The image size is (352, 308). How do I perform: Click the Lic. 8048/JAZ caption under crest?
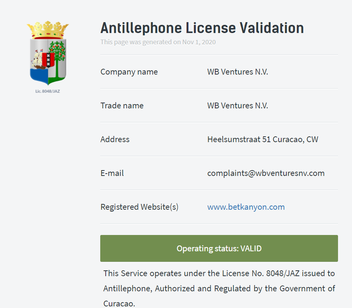pos(47,91)
